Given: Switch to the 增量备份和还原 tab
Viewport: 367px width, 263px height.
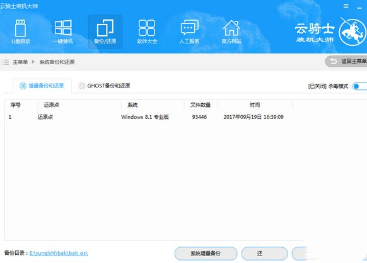Looking at the screenshot, I should click(42, 86).
